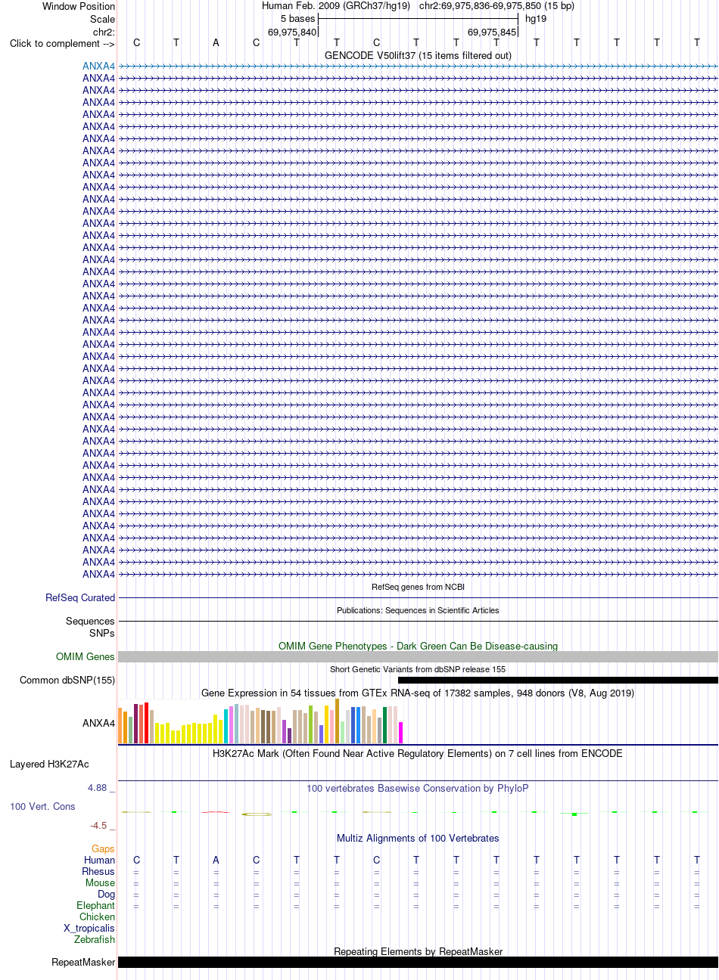Click the '100 Vert. Cons' track label
Viewport: 719px width, 980px height.
42,806
